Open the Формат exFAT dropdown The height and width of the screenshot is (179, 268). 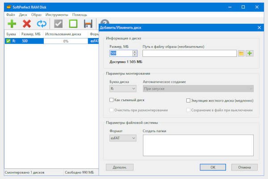point(123,138)
